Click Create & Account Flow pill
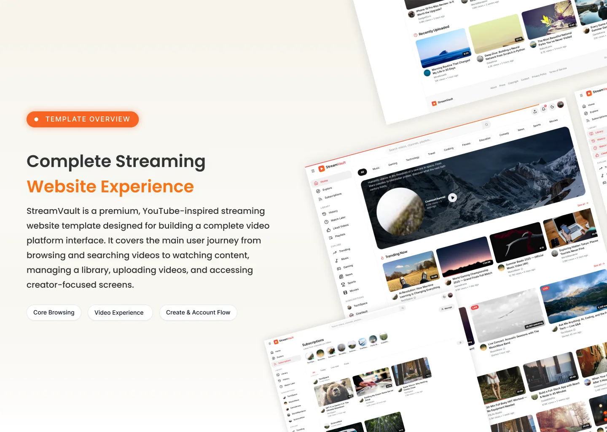The width and height of the screenshot is (607, 432). point(198,313)
